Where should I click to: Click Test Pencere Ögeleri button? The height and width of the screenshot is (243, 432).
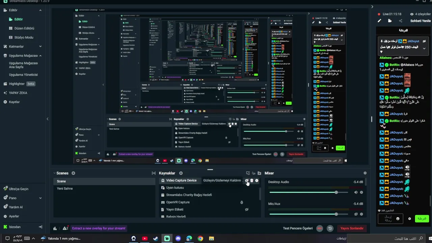(x=298, y=228)
